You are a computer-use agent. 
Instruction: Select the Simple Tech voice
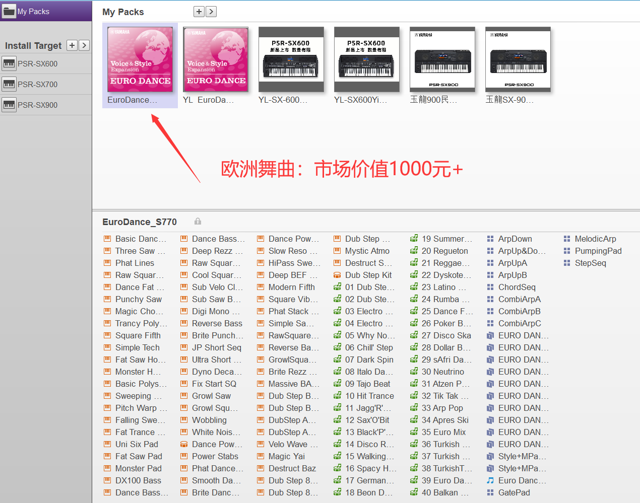tap(138, 347)
